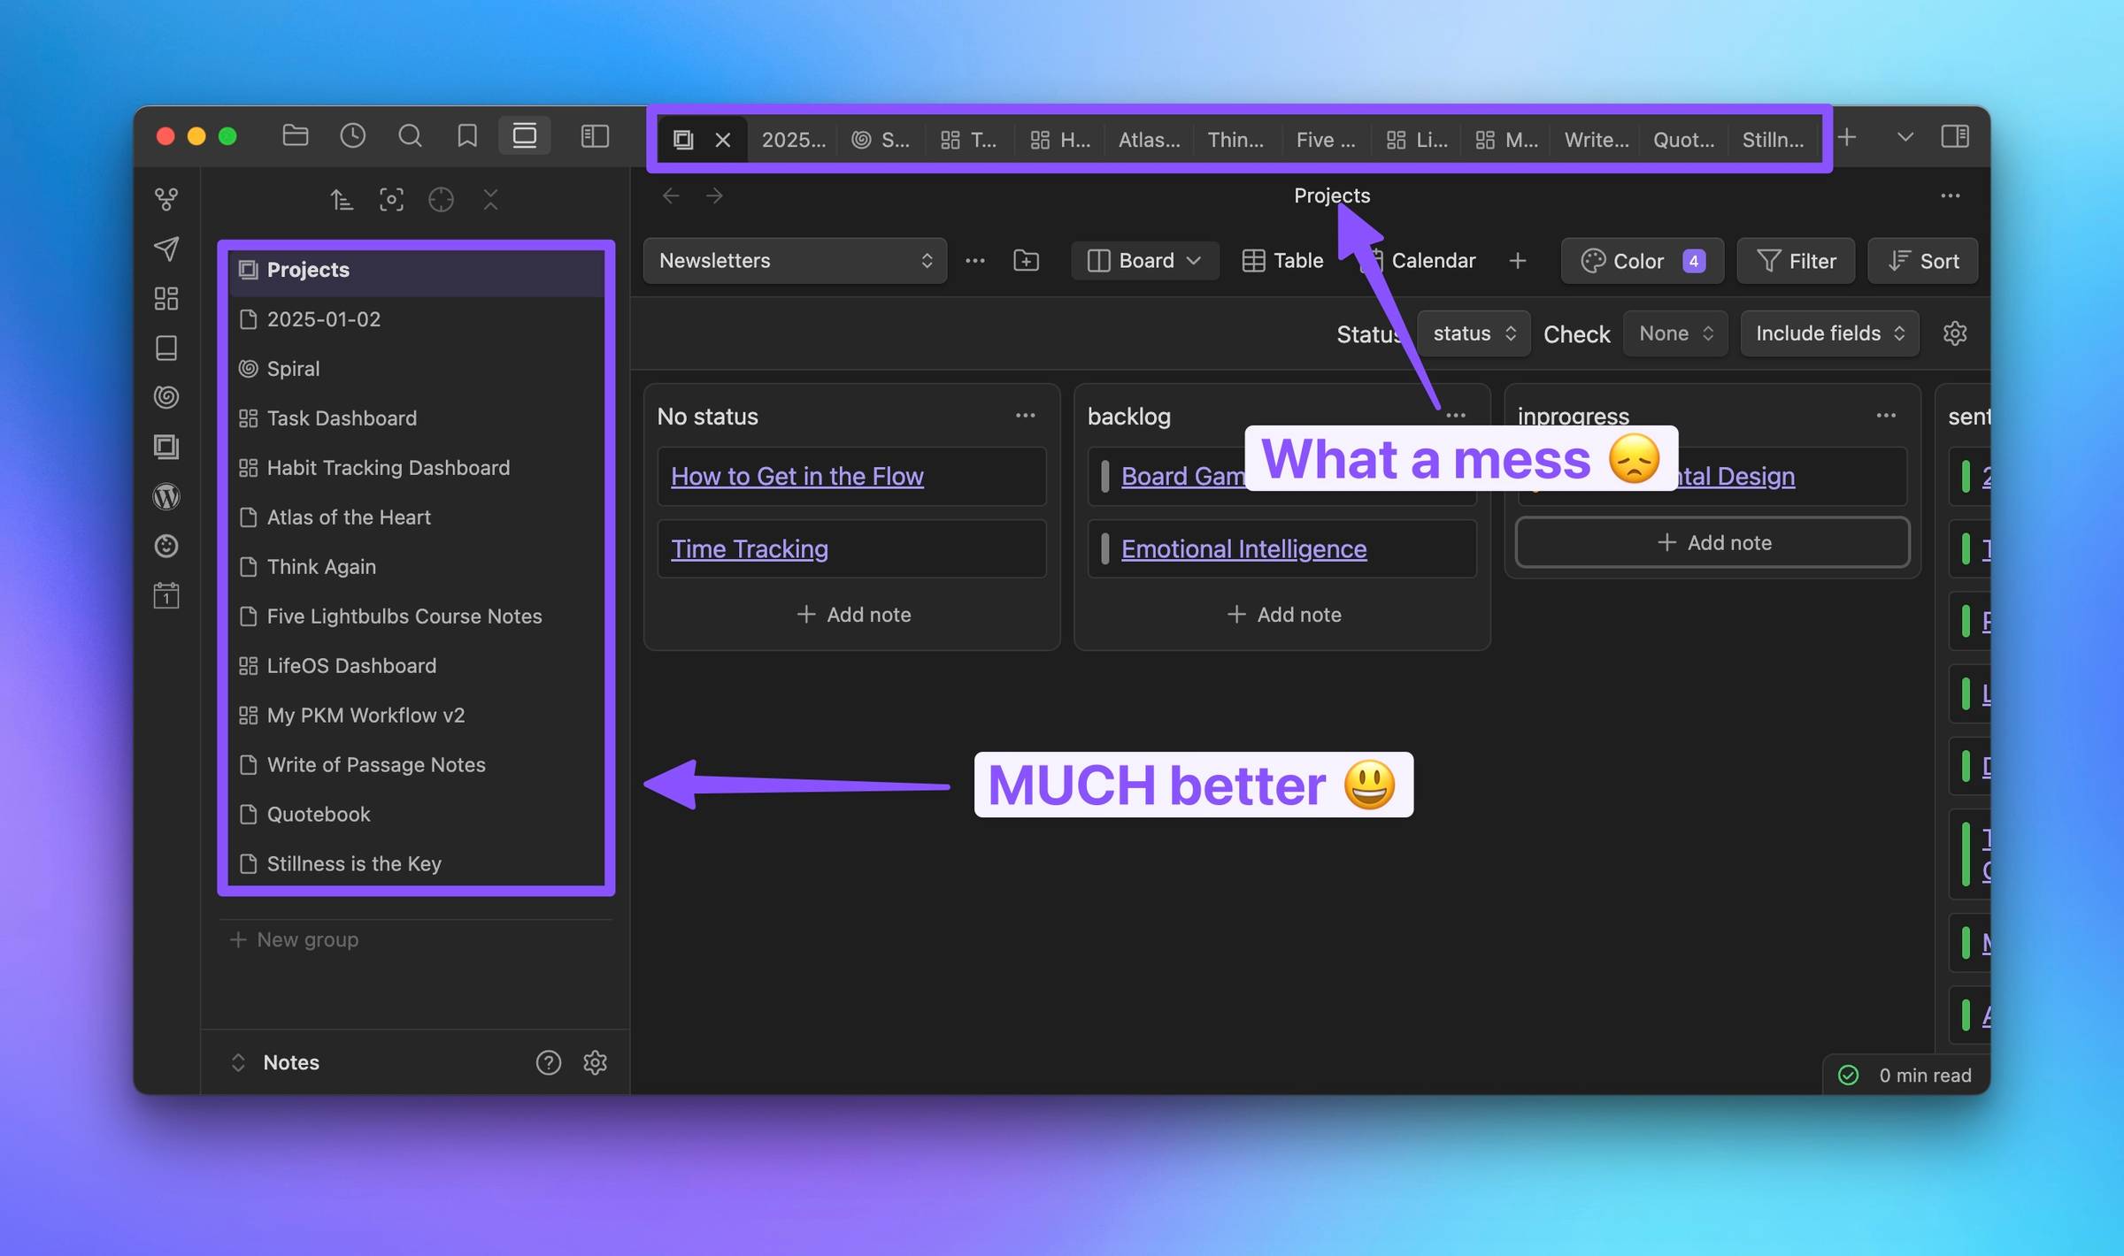Switch vault via Notes selector
The height and width of the screenshot is (1256, 2124).
tap(275, 1062)
